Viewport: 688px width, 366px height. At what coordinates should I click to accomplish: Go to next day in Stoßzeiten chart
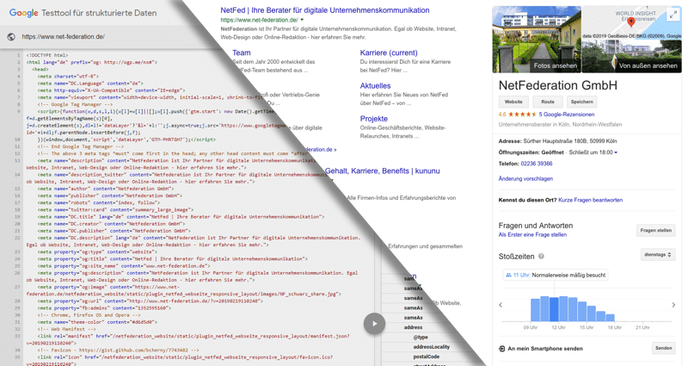[673, 305]
